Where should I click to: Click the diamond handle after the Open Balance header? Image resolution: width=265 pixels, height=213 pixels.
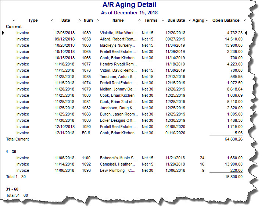point(244,21)
